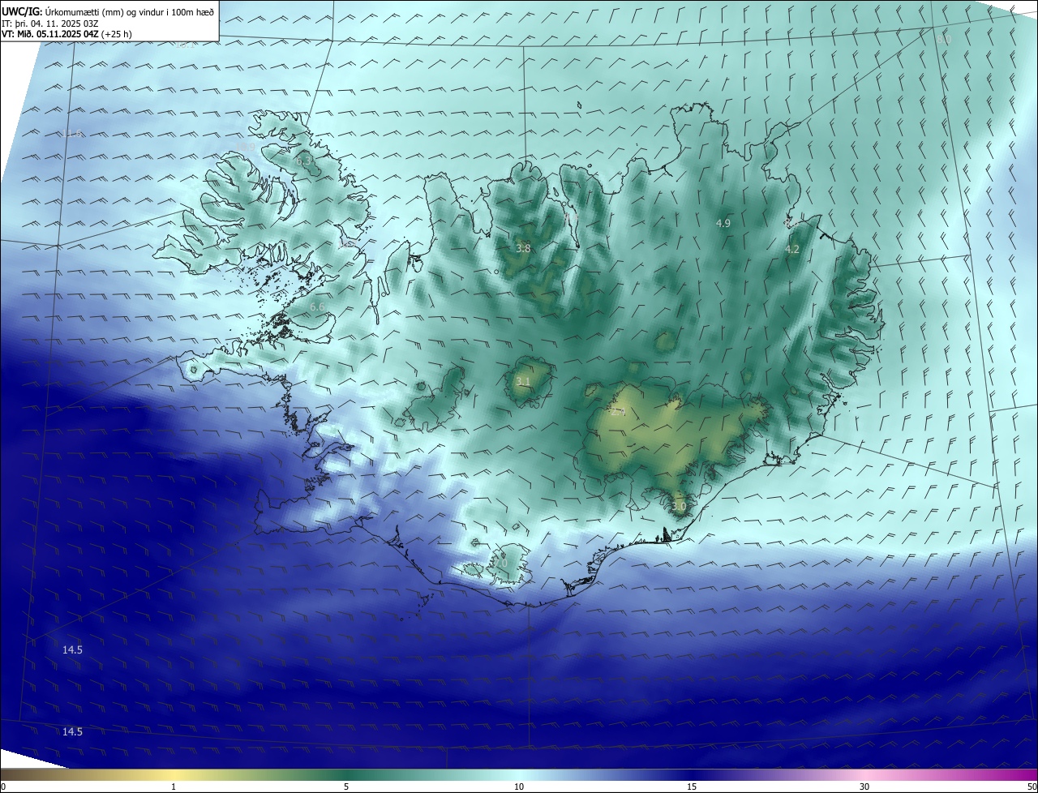Click the 4.2 value in the northeast
Screen dimensions: 1038x793
792,249
